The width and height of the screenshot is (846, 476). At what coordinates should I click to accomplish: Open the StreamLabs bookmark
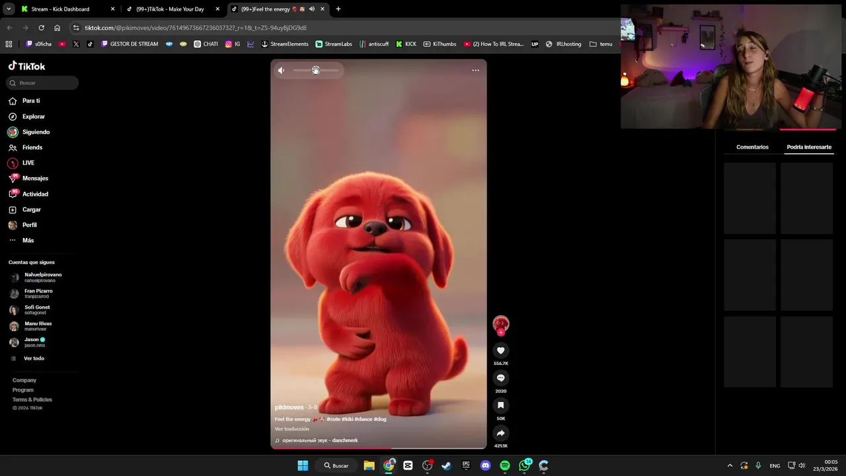(334, 44)
